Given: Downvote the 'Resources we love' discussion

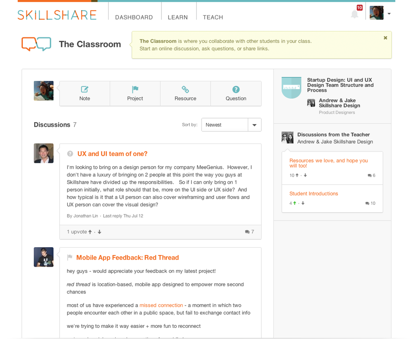Looking at the screenshot, I should click(305, 175).
